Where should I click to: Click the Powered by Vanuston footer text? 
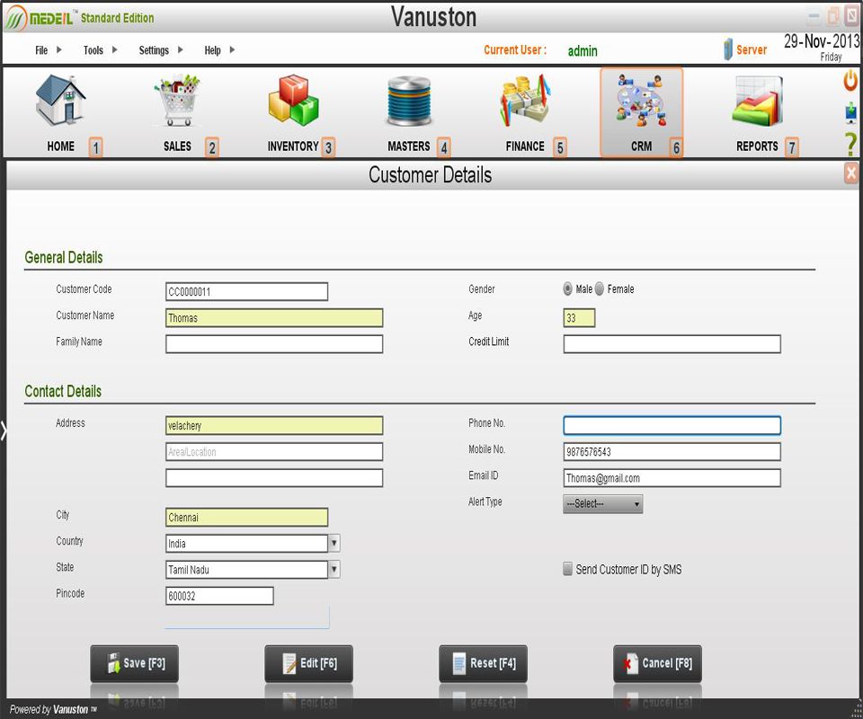point(53,709)
